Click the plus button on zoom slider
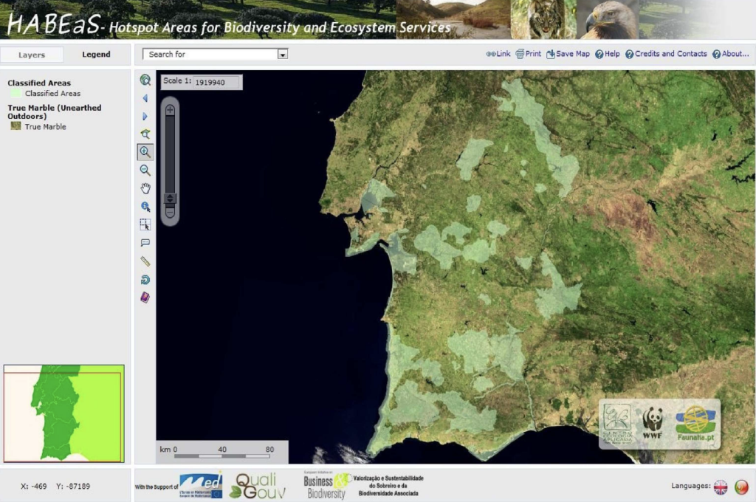Image resolution: width=756 pixels, height=502 pixels. [170, 110]
